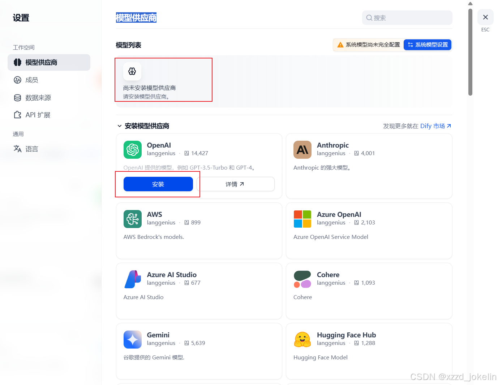Click the OpenAI install count 14,427
The image size is (498, 385).
pyautogui.click(x=199, y=153)
